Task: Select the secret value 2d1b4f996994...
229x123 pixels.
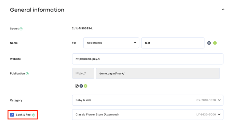Action: point(83,28)
